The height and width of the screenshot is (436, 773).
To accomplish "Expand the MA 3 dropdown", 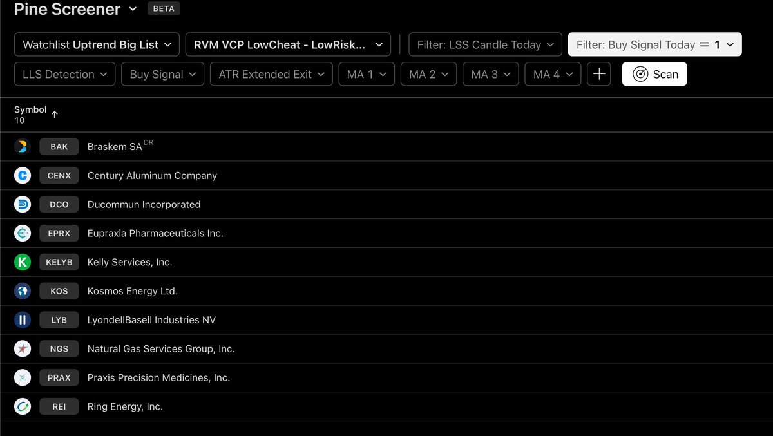I will (491, 74).
